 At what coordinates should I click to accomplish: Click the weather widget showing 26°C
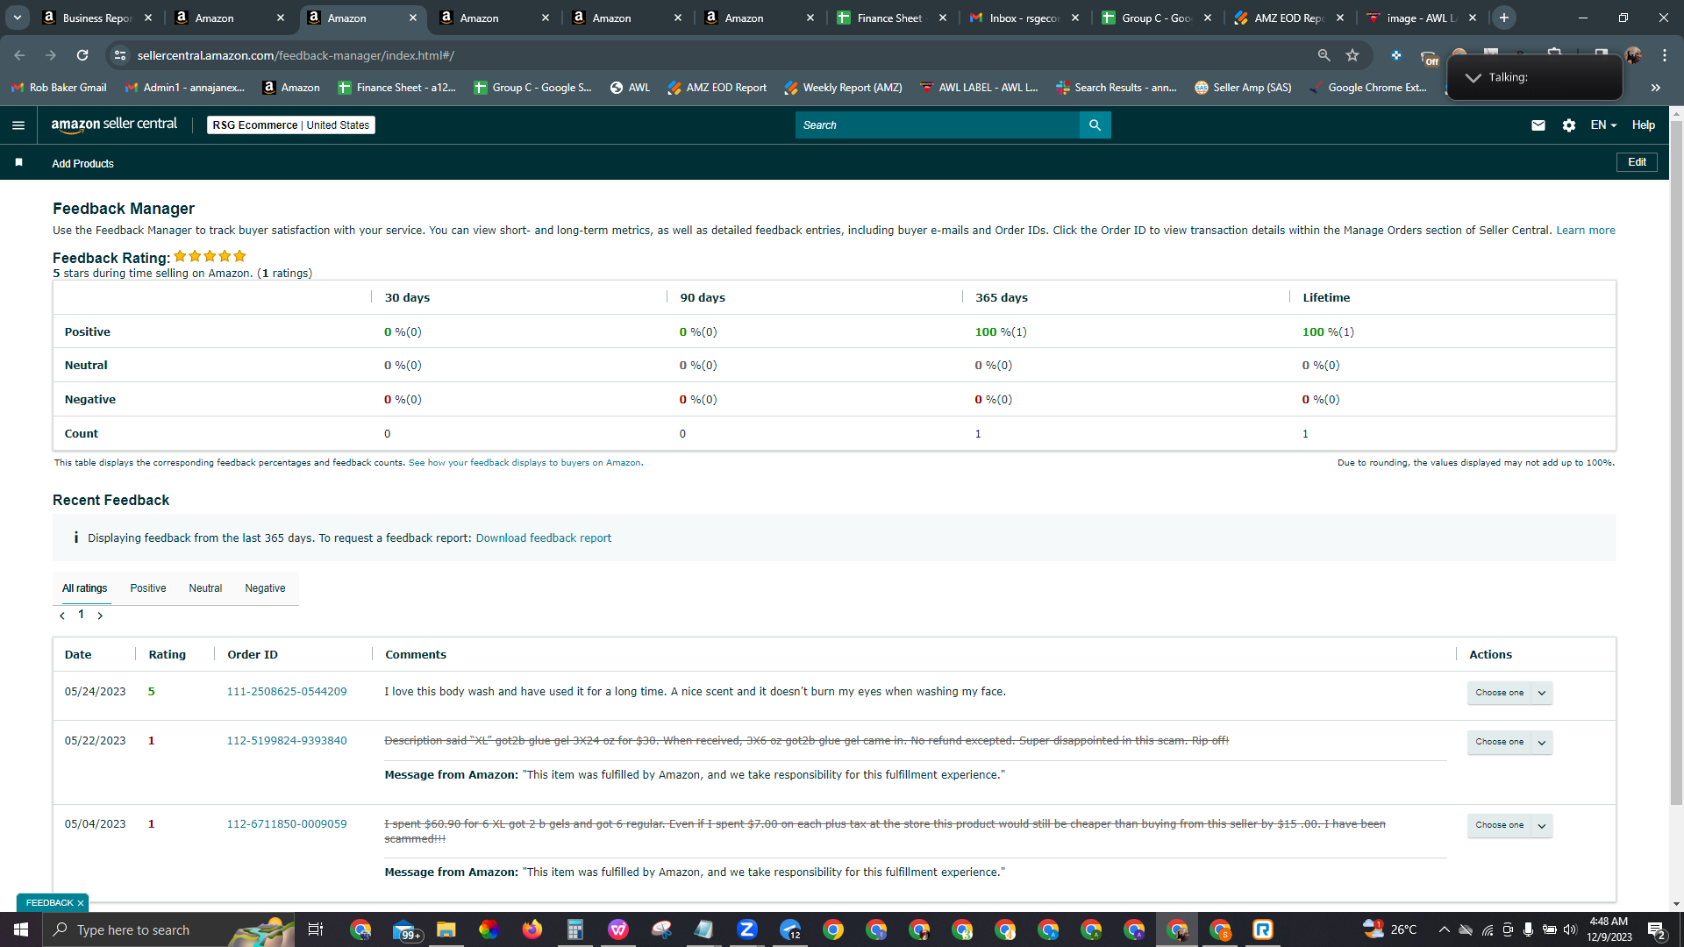(x=1389, y=929)
